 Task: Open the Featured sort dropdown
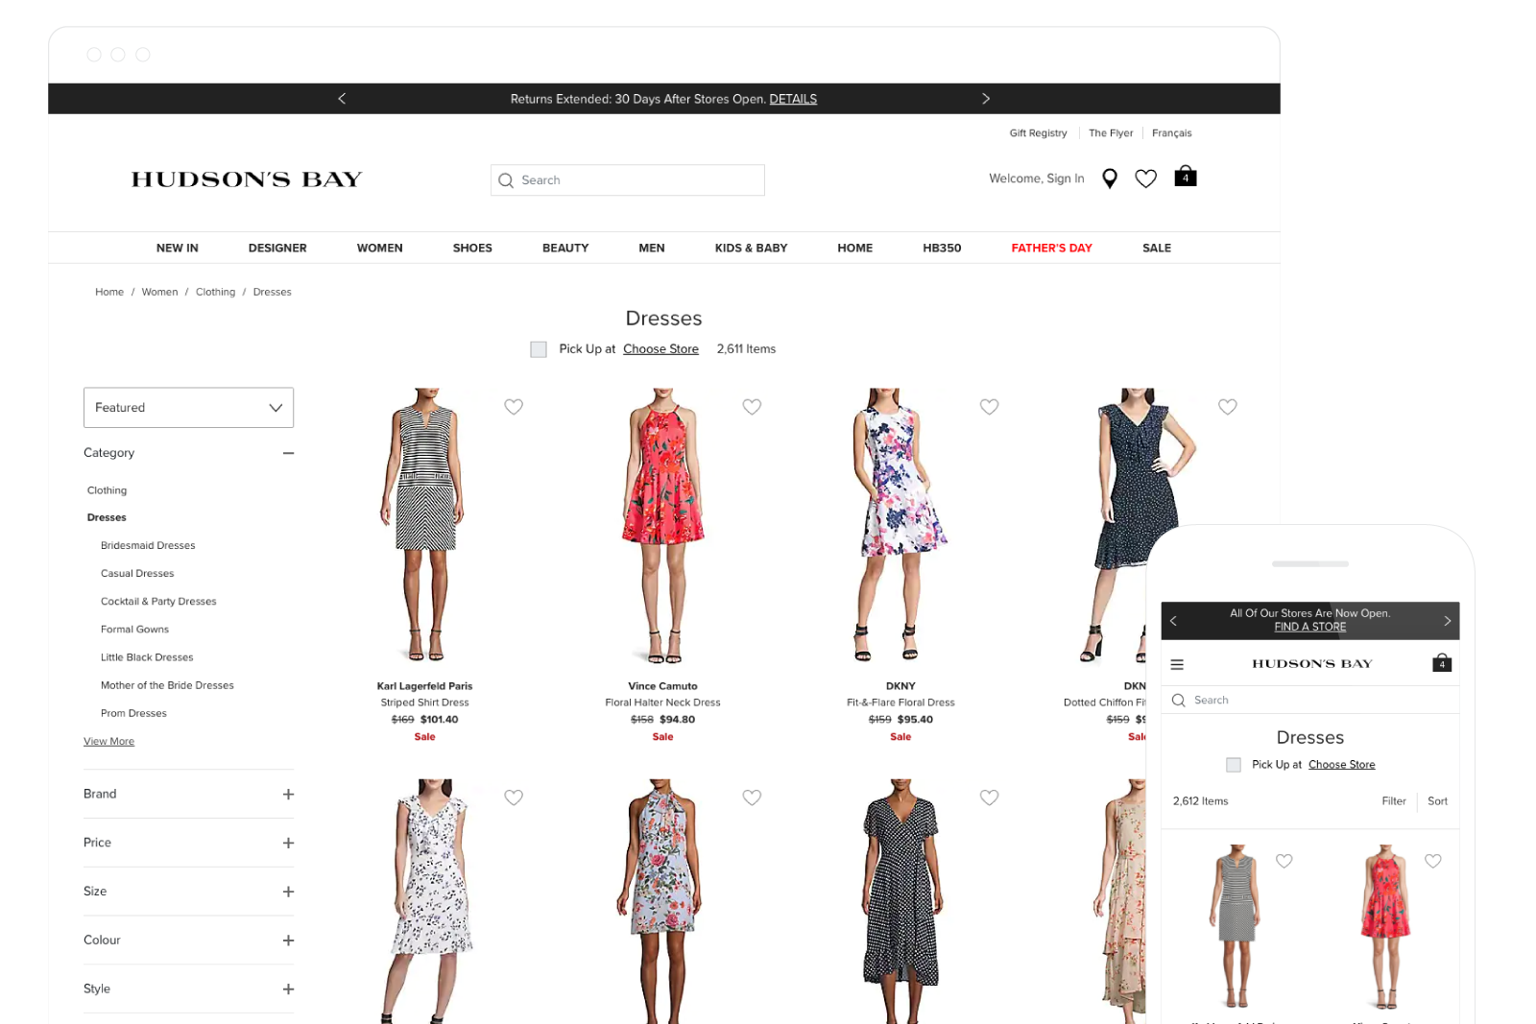188,408
